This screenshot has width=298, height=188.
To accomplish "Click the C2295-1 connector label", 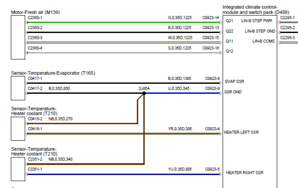I will click(x=287, y=18).
